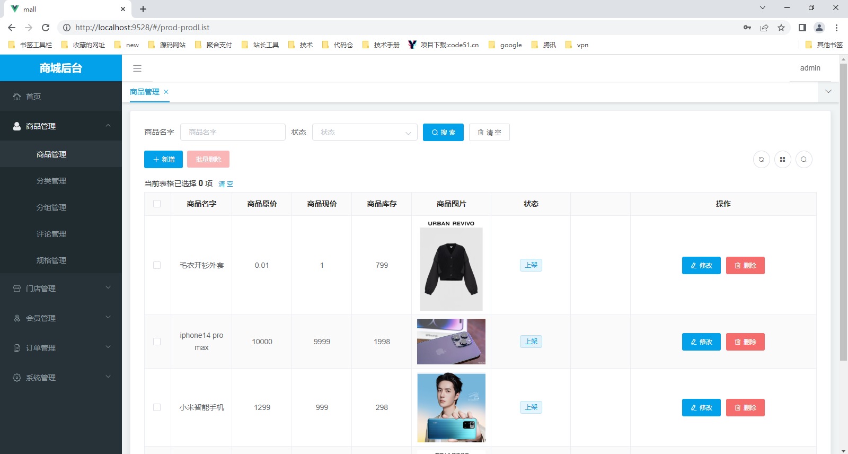848x454 pixels.
Task: Go to 首页 in the sidebar
Action: pyautogui.click(x=61, y=97)
